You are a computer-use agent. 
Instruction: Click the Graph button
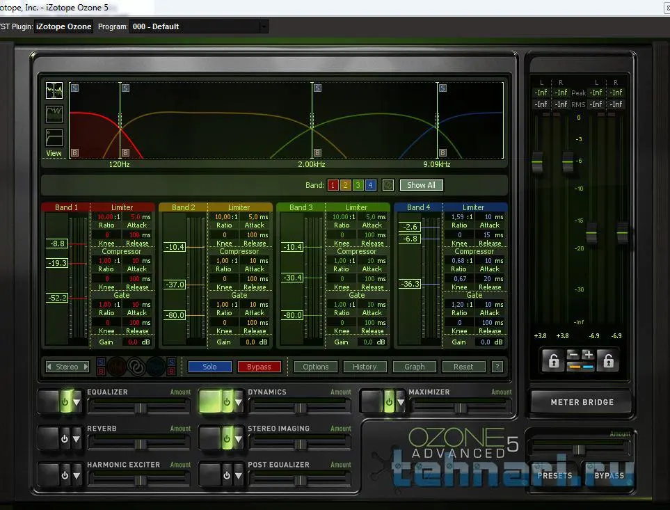click(x=415, y=367)
